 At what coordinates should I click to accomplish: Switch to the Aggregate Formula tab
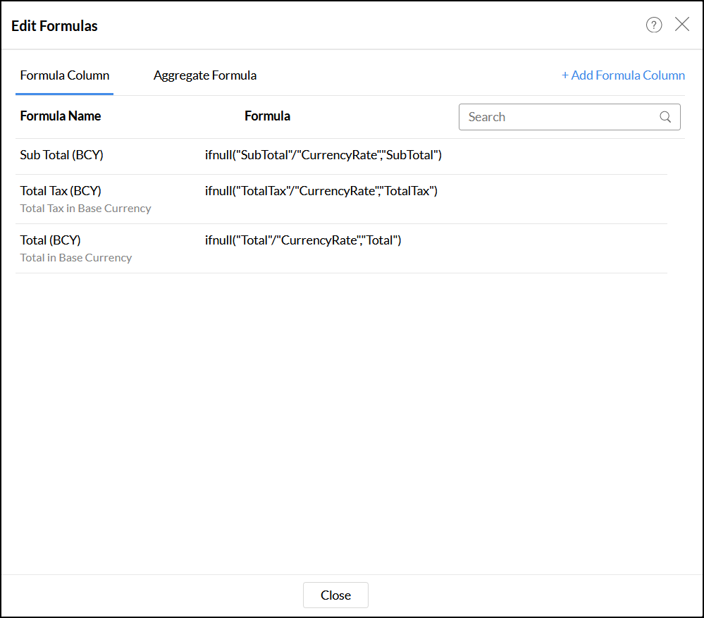coord(204,75)
